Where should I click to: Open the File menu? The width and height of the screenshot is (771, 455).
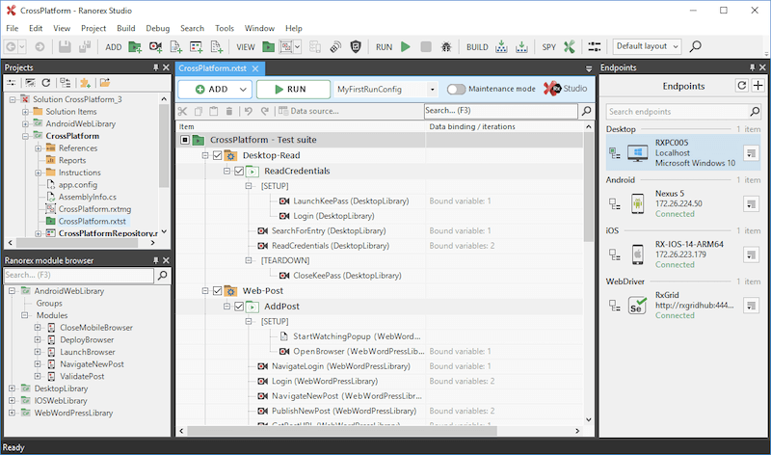tap(12, 29)
